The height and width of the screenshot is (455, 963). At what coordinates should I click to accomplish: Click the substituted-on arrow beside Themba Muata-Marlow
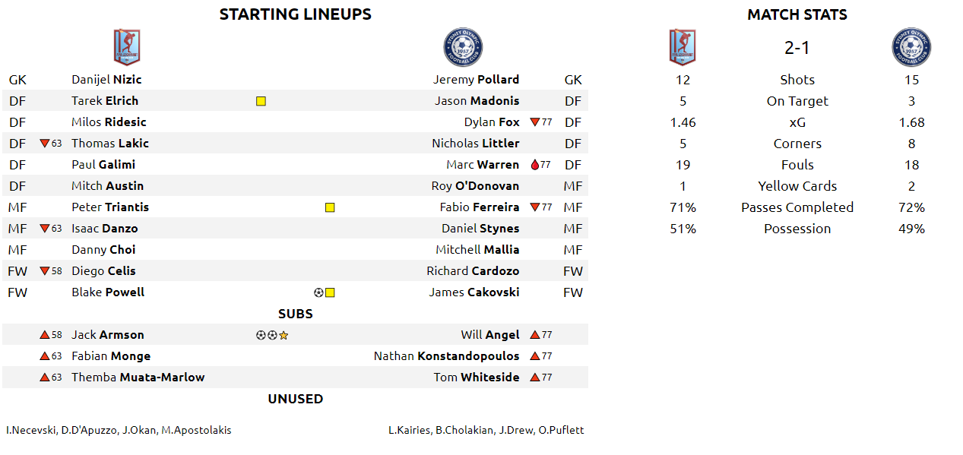(45, 378)
